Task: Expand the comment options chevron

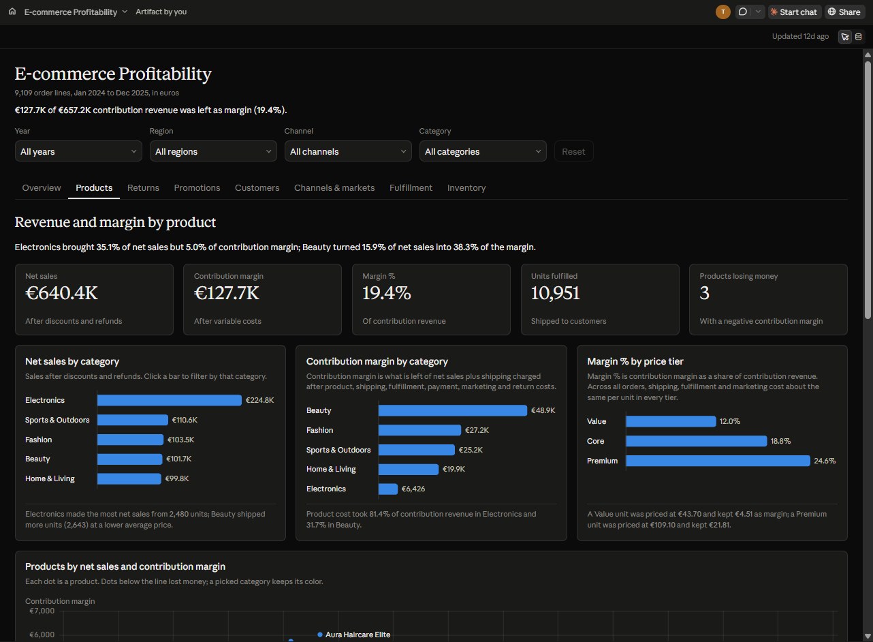Action: click(x=758, y=12)
